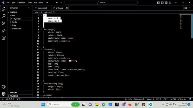The image size is (193, 108).
Task: Switch to the index.html tab
Action: coord(42,8)
